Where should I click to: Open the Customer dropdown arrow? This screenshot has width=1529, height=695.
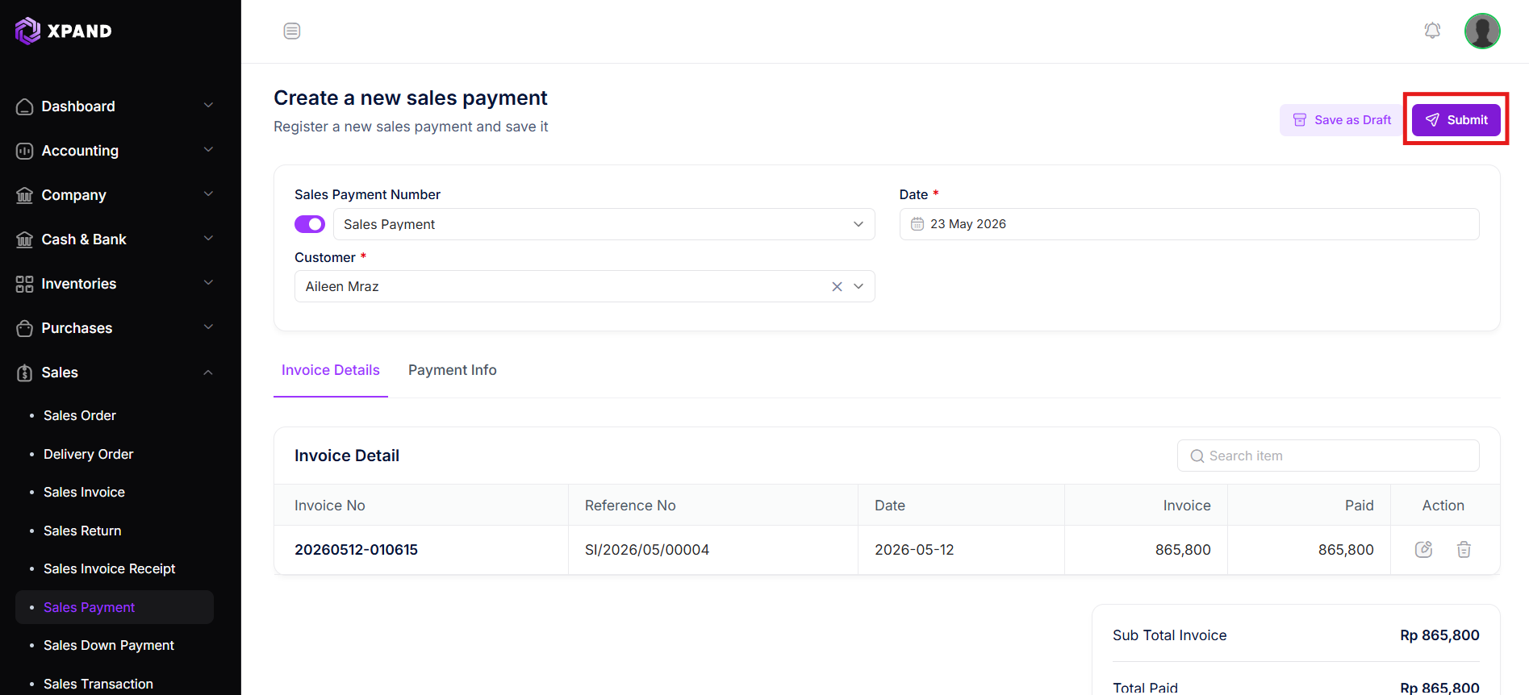point(858,286)
